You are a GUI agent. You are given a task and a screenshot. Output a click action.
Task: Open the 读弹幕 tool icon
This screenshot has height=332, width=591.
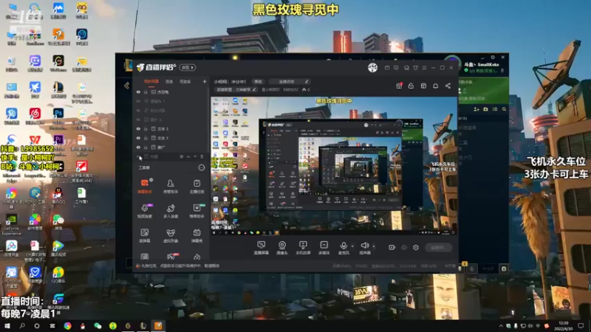point(144,235)
